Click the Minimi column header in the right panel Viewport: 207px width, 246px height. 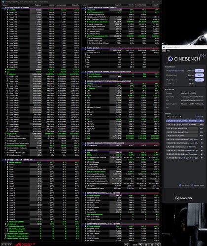[x=131, y=5]
